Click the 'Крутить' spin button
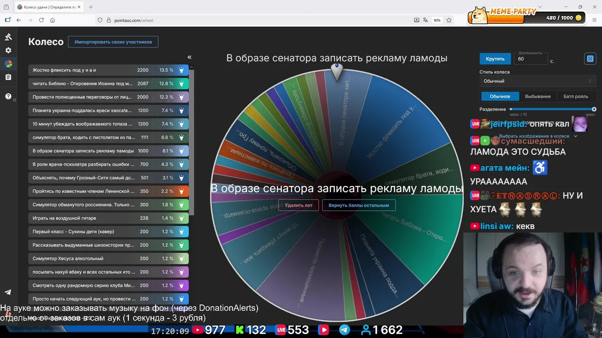602x338 pixels. [x=495, y=59]
